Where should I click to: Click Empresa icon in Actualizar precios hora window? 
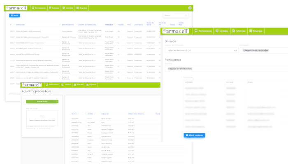87,85
